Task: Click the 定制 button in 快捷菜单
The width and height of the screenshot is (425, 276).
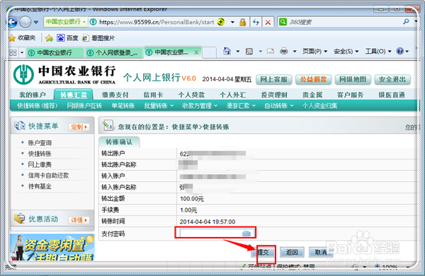Action: [x=79, y=127]
